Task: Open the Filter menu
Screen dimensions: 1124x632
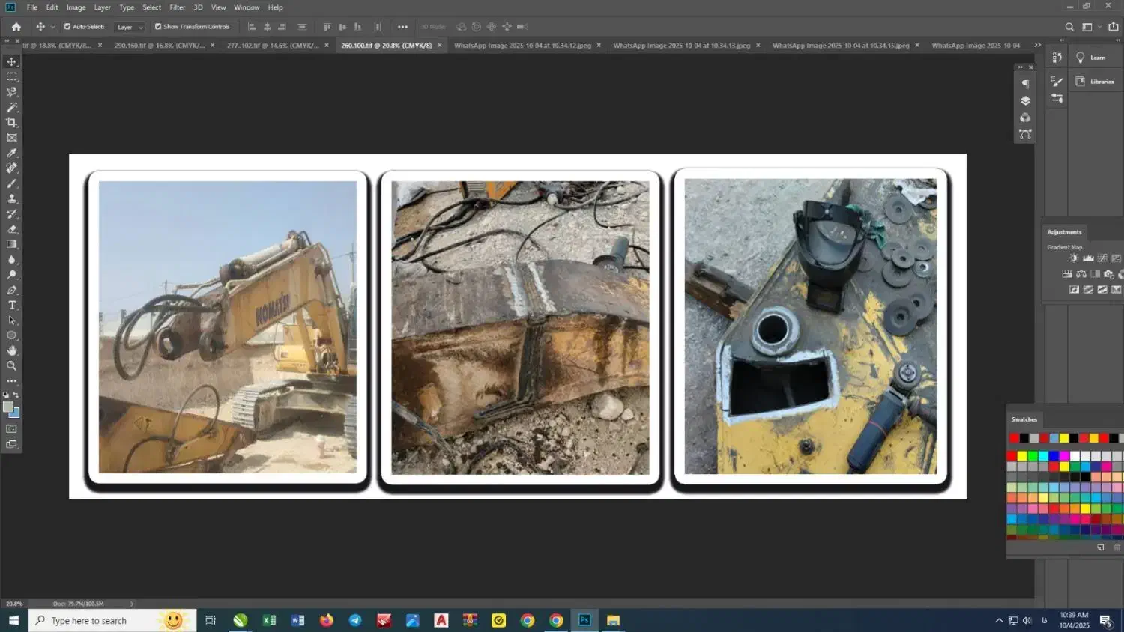Action: coord(177,7)
